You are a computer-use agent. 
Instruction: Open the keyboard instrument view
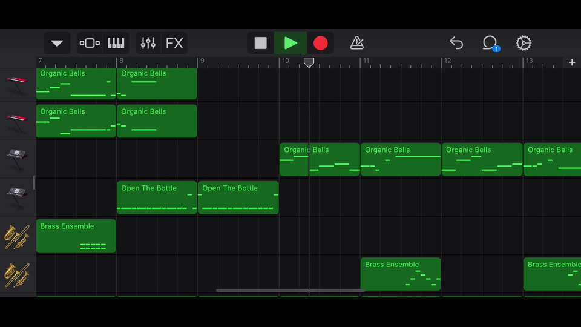[116, 43]
